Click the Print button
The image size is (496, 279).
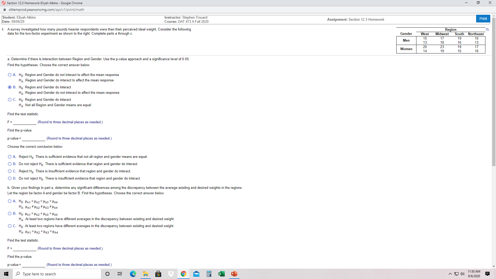(483, 19)
